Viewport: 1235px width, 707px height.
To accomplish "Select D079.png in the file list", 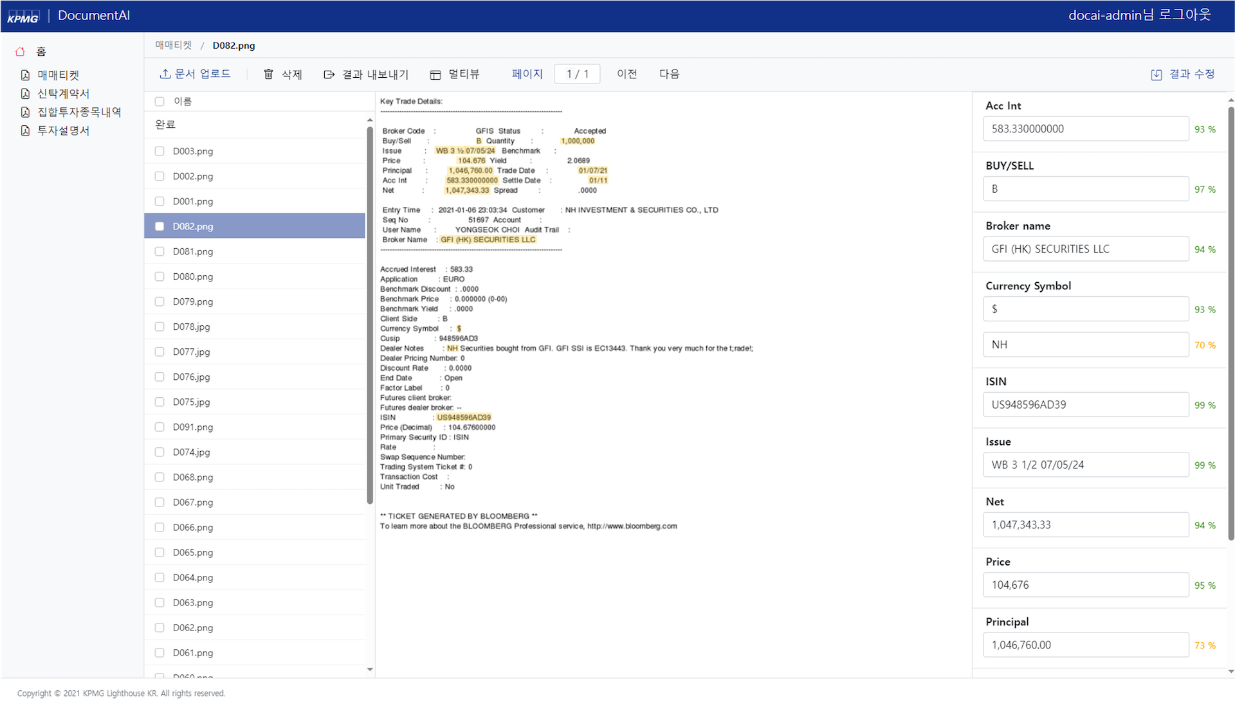I will pos(193,301).
